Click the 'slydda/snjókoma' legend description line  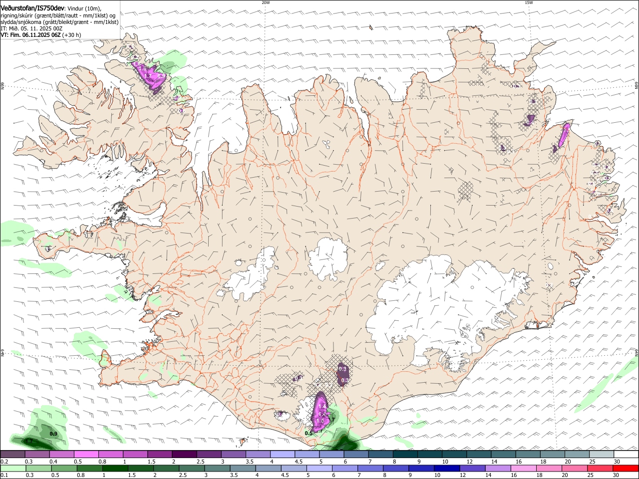coord(60,22)
